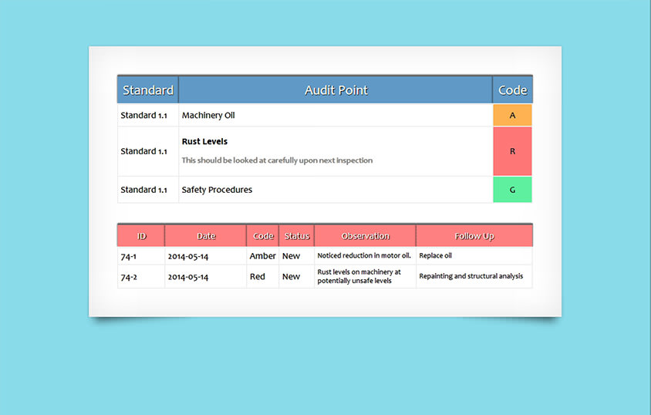The width and height of the screenshot is (651, 415).
Task: Click the Status column header
Action: point(296,236)
